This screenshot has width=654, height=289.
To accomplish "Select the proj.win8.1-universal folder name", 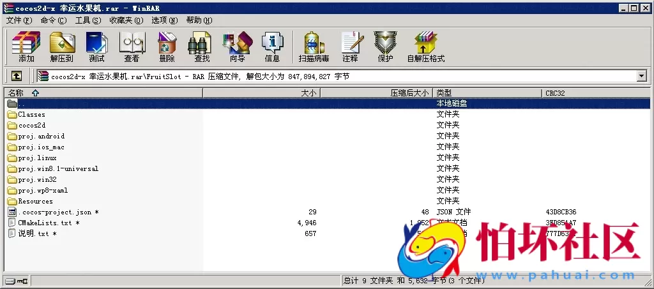I will pyautogui.click(x=58, y=168).
